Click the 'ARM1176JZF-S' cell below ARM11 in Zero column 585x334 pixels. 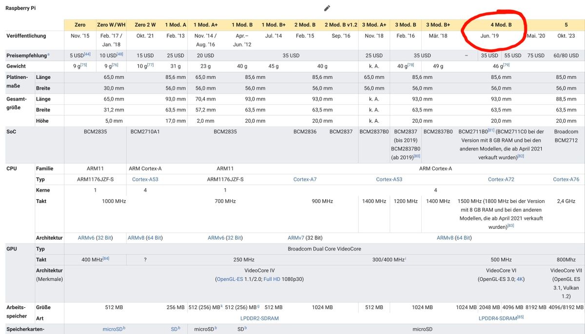click(x=95, y=180)
